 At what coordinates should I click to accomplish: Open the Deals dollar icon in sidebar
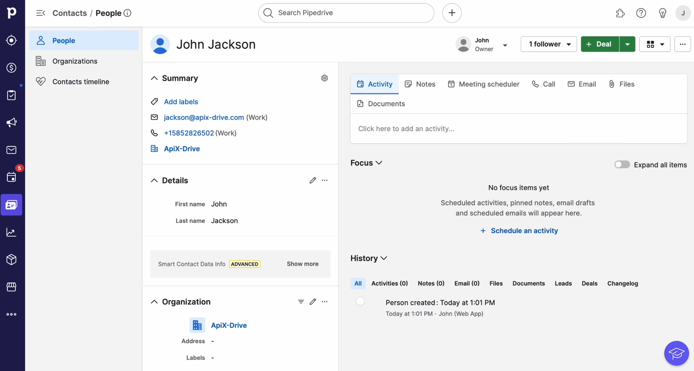pos(11,68)
